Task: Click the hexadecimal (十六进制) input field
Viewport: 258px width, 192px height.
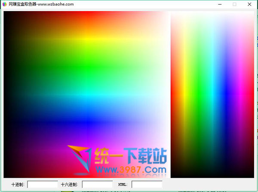Action: tap(98, 184)
